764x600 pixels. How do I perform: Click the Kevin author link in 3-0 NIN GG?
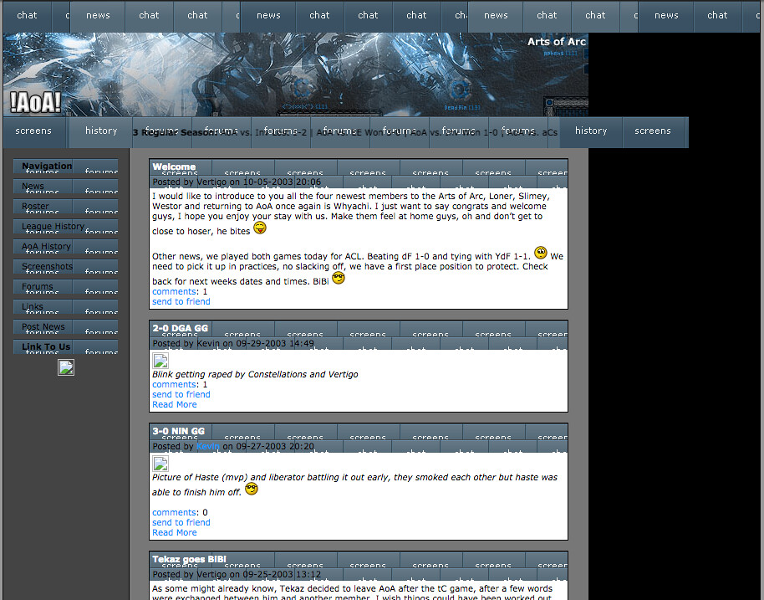tap(207, 446)
